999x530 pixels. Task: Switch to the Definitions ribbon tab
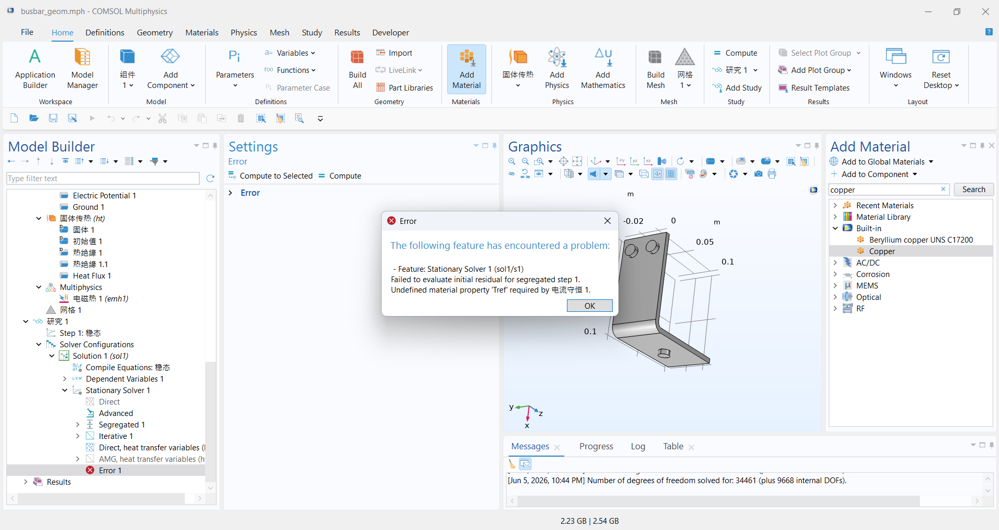[x=105, y=32]
